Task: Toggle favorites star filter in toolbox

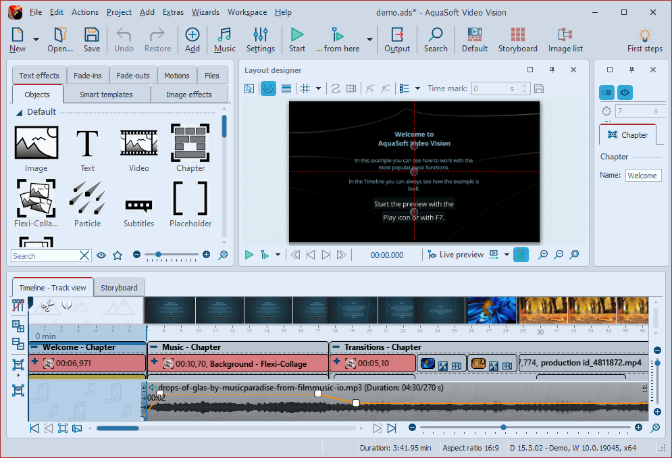Action: [x=118, y=255]
